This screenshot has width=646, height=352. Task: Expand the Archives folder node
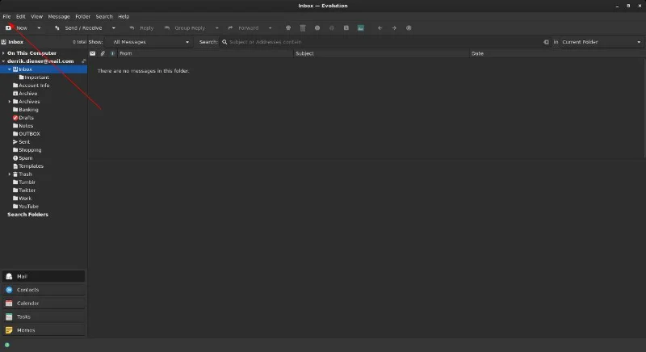(10, 102)
